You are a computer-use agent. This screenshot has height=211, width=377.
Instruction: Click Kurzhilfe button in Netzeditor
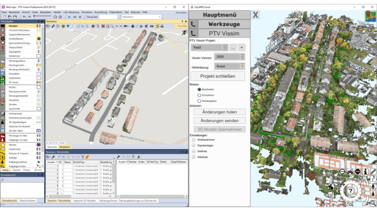[181, 26]
